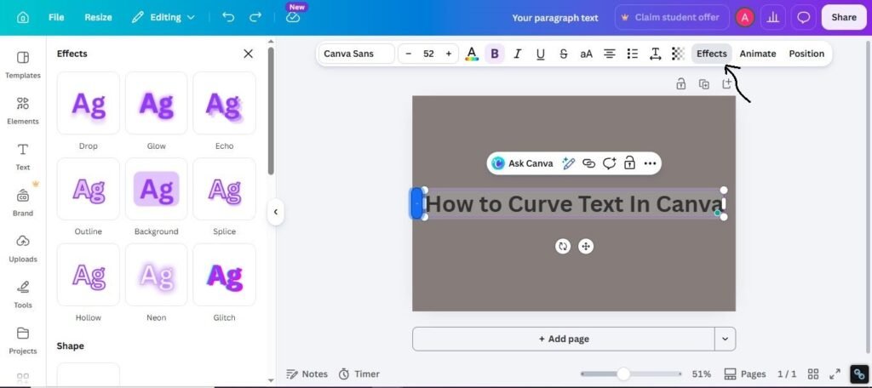
Task: Click the Add page button
Action: click(x=564, y=339)
